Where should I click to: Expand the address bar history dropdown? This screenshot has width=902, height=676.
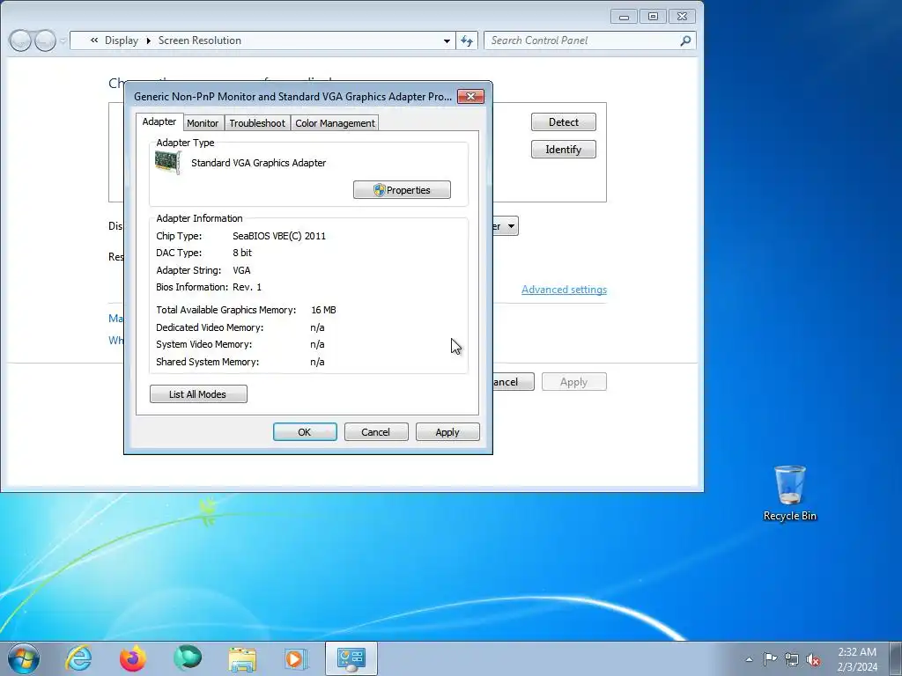pyautogui.click(x=447, y=40)
